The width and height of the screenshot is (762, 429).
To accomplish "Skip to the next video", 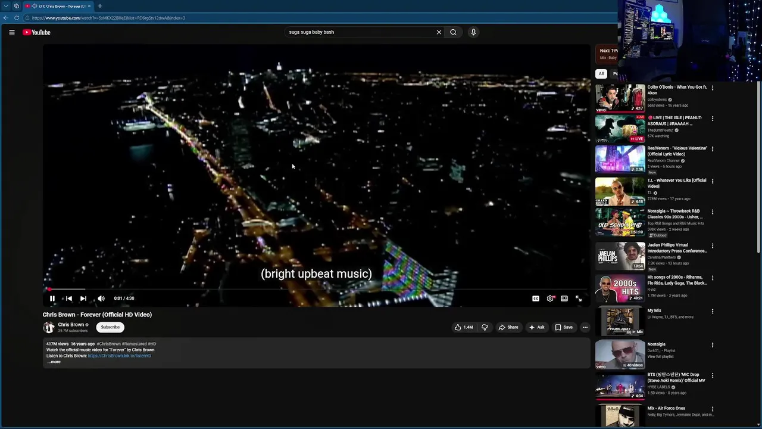I will coord(83,299).
